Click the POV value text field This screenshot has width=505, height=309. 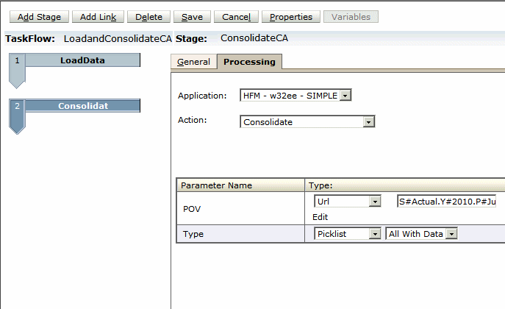446,201
